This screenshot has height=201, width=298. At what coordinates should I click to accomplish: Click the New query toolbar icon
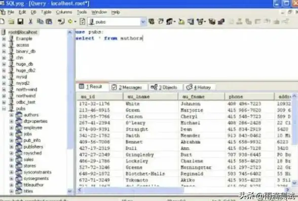pos(2,22)
